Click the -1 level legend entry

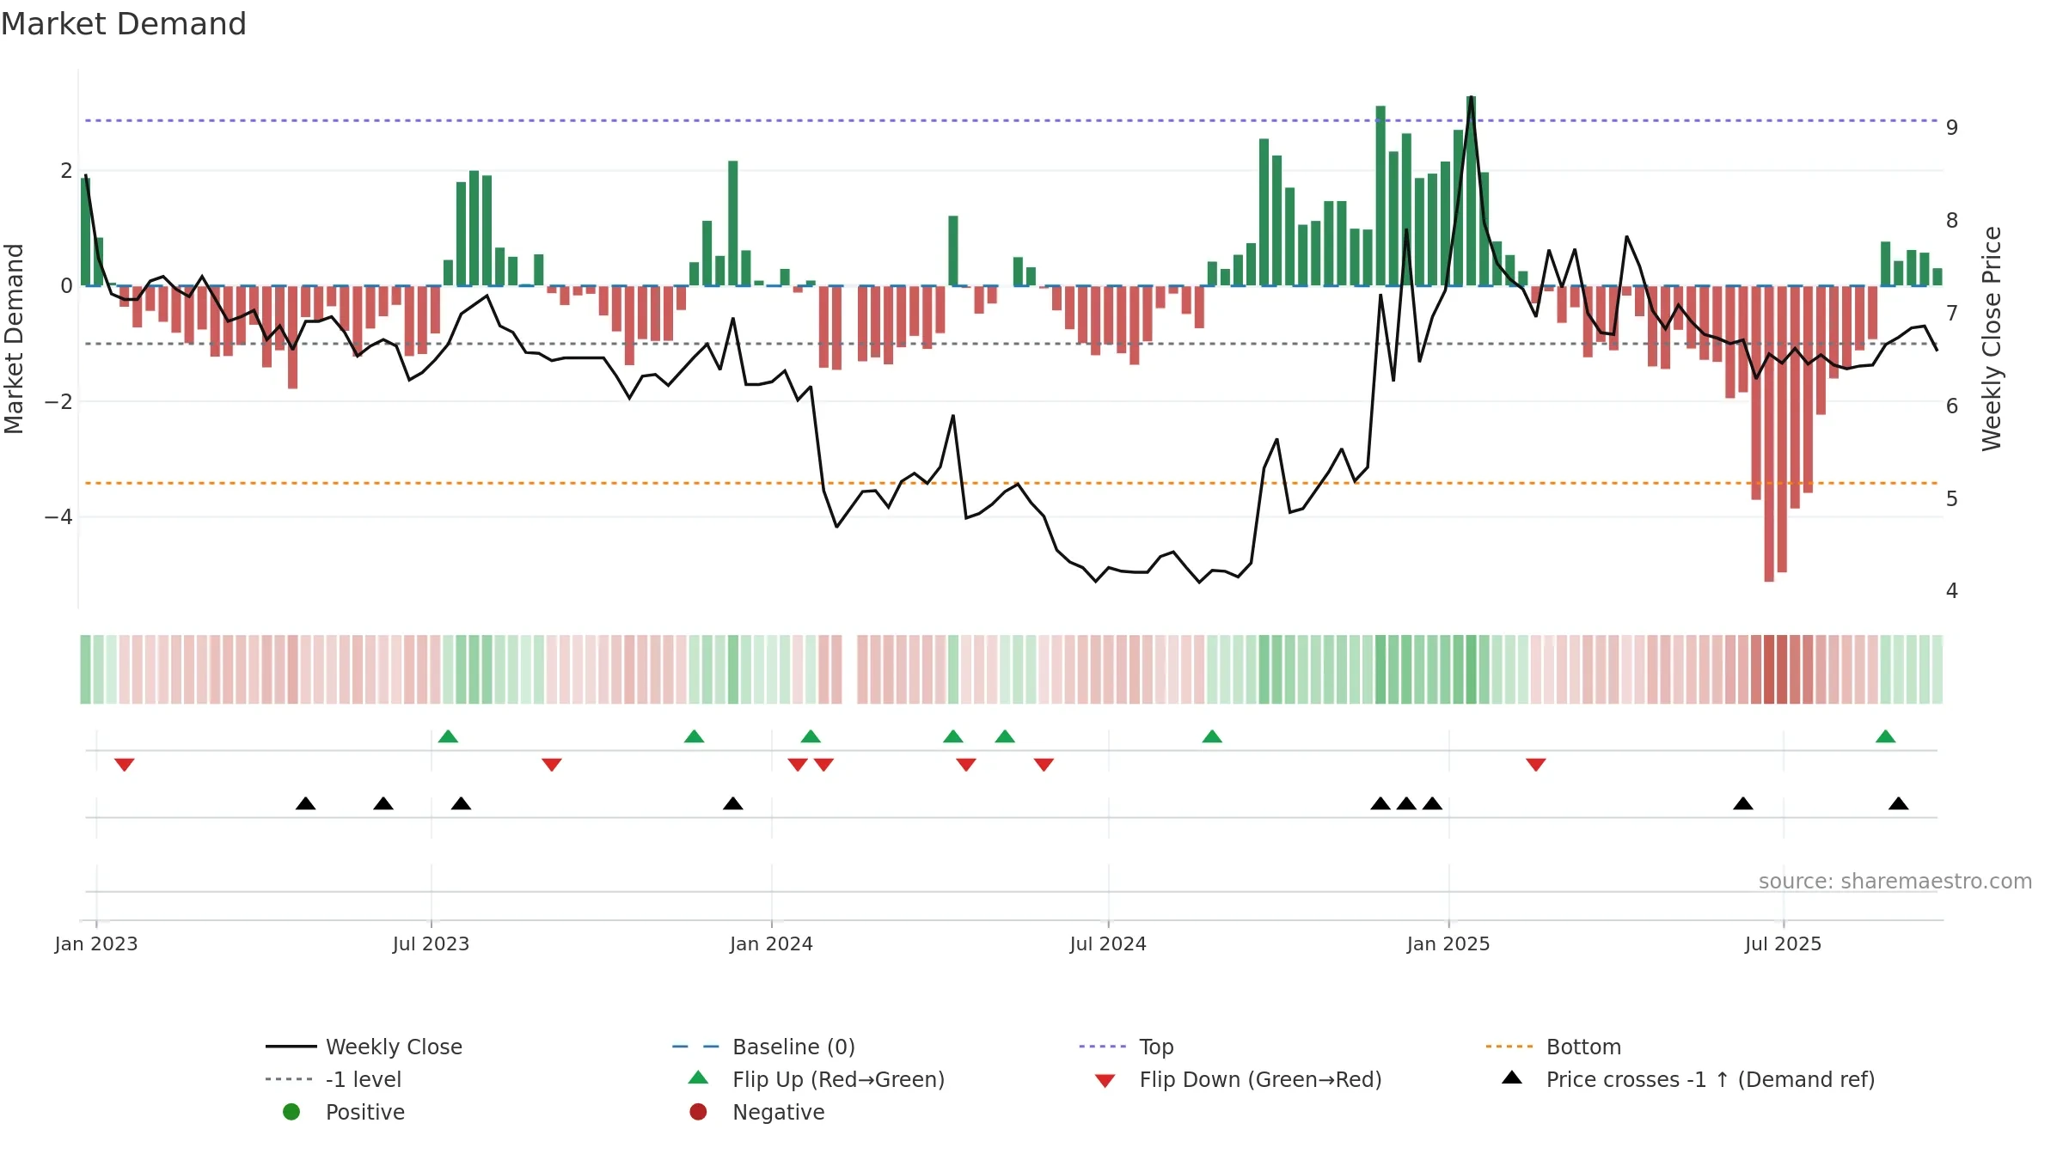334,1079
